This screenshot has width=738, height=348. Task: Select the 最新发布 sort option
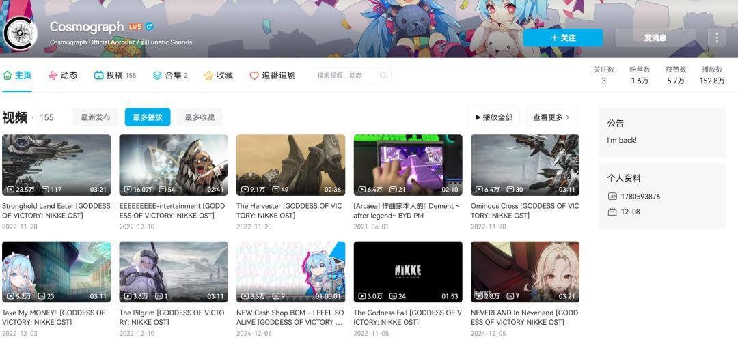(x=96, y=117)
